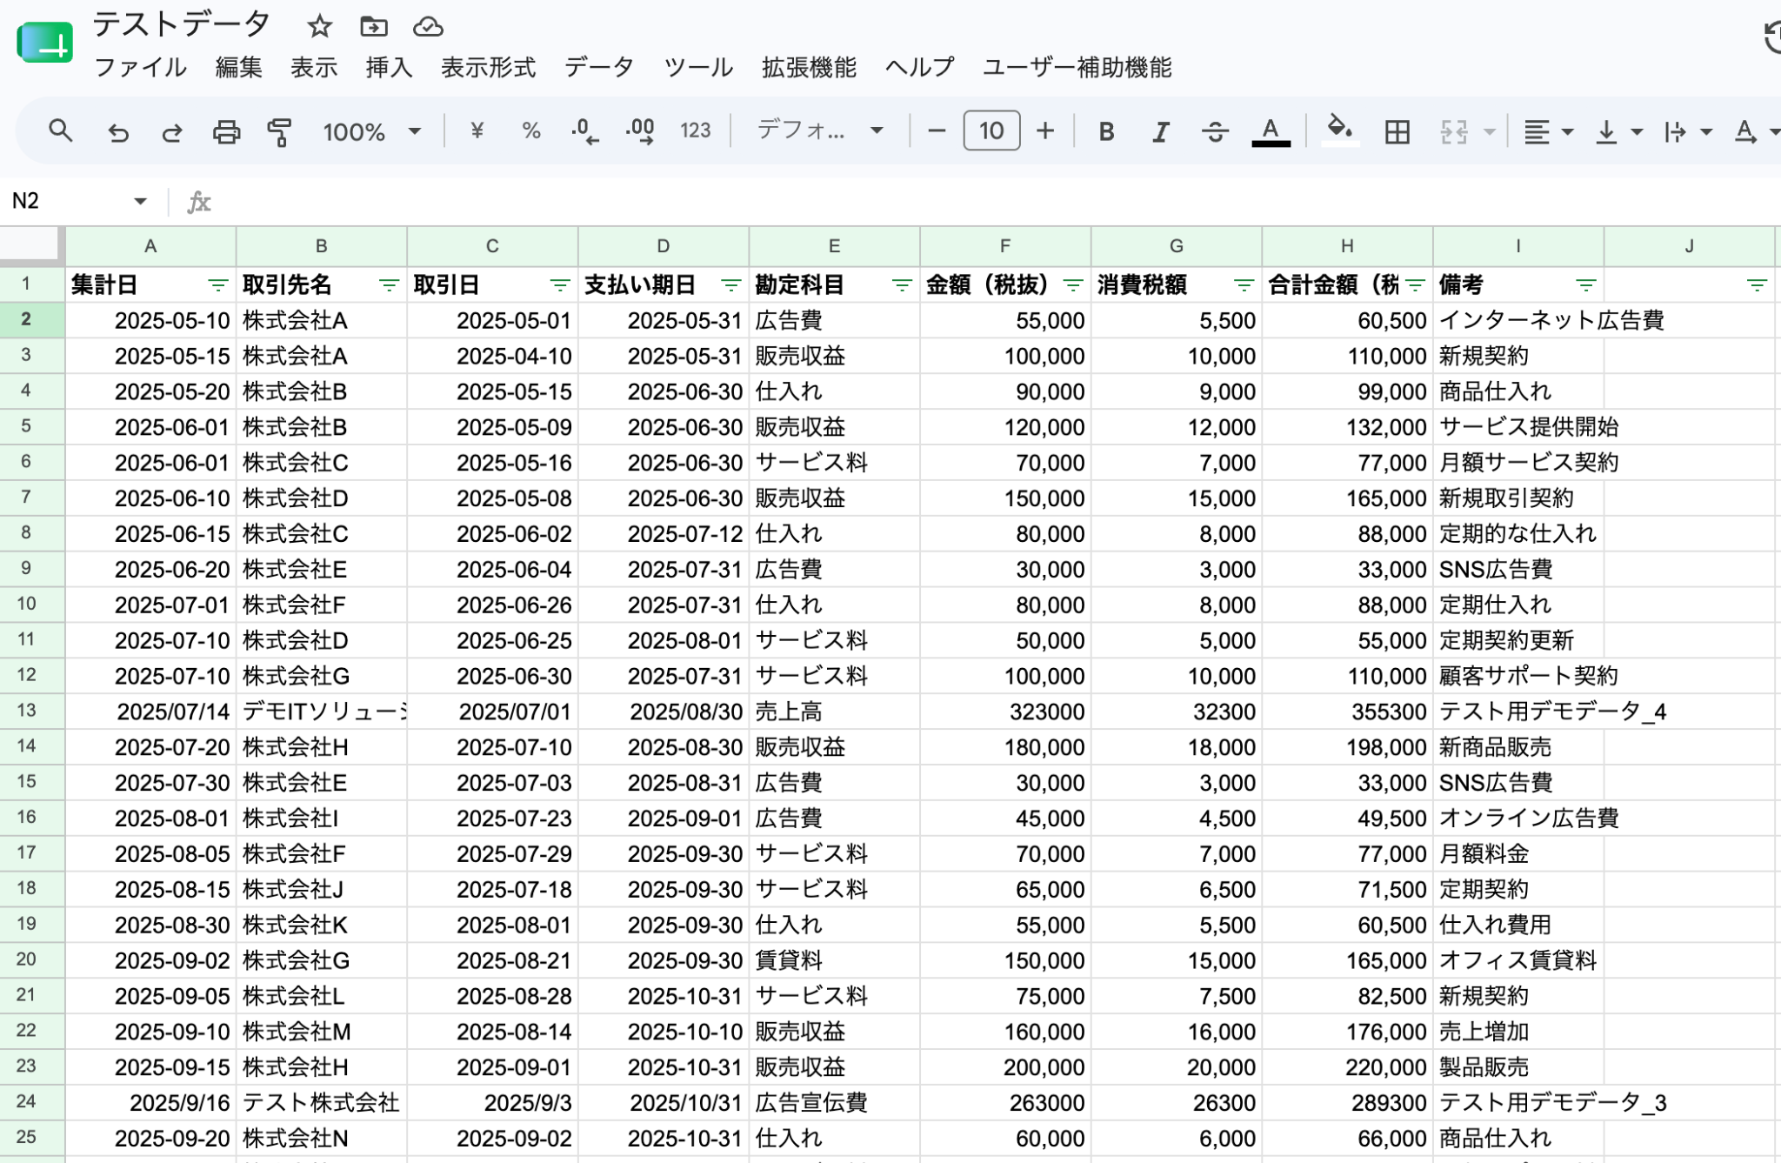The image size is (1781, 1163).
Task: Click the merge cells icon
Action: pyautogui.click(x=1453, y=131)
